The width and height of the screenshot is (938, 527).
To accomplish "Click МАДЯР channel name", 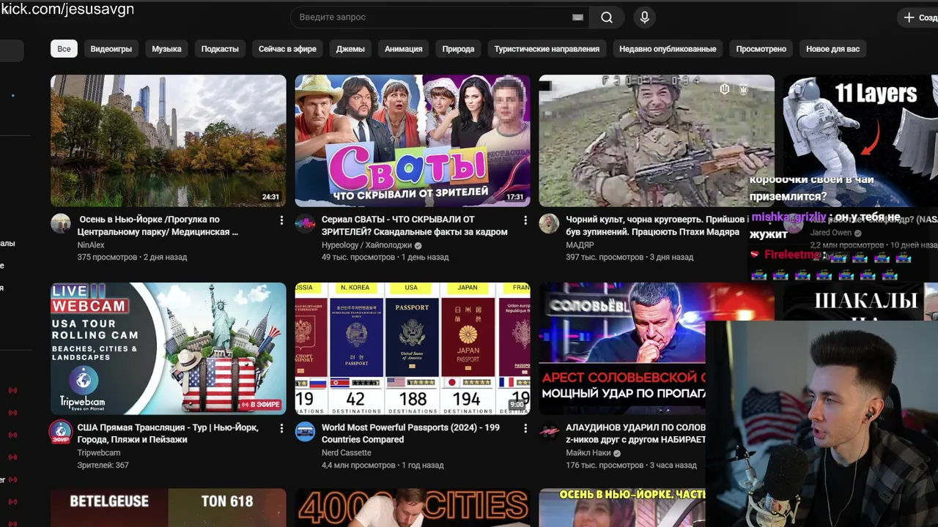I will [x=580, y=245].
